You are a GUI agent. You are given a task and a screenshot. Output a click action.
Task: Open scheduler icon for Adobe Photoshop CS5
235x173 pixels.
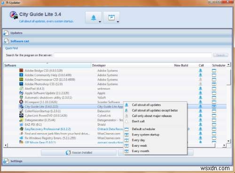(x=214, y=84)
